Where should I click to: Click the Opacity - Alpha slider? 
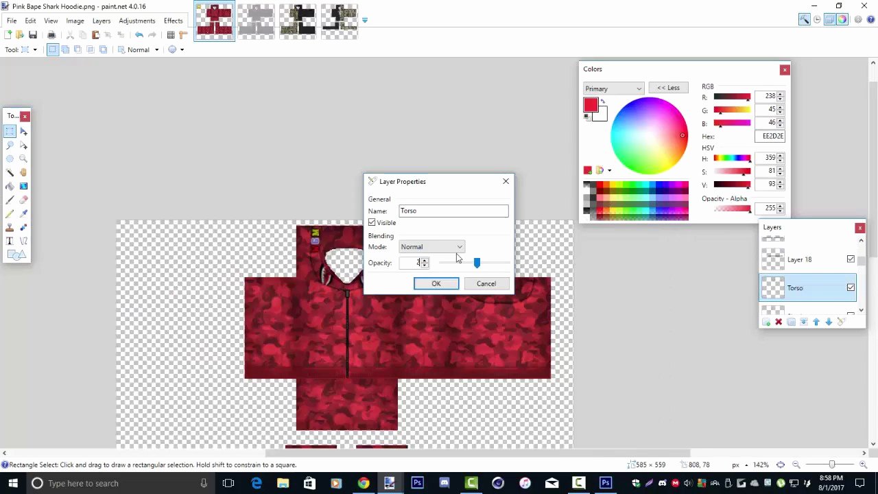pos(732,209)
